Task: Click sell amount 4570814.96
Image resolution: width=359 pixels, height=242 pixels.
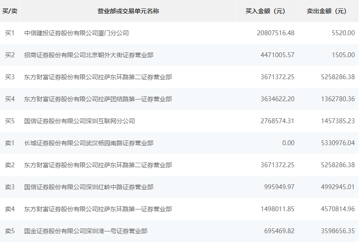Action: pos(338,209)
